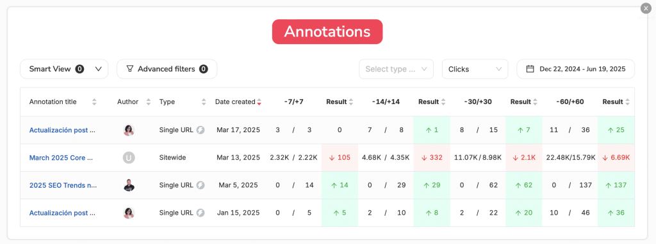Click the green result 137
Image resolution: width=656 pixels, height=244 pixels.
[x=616, y=185]
